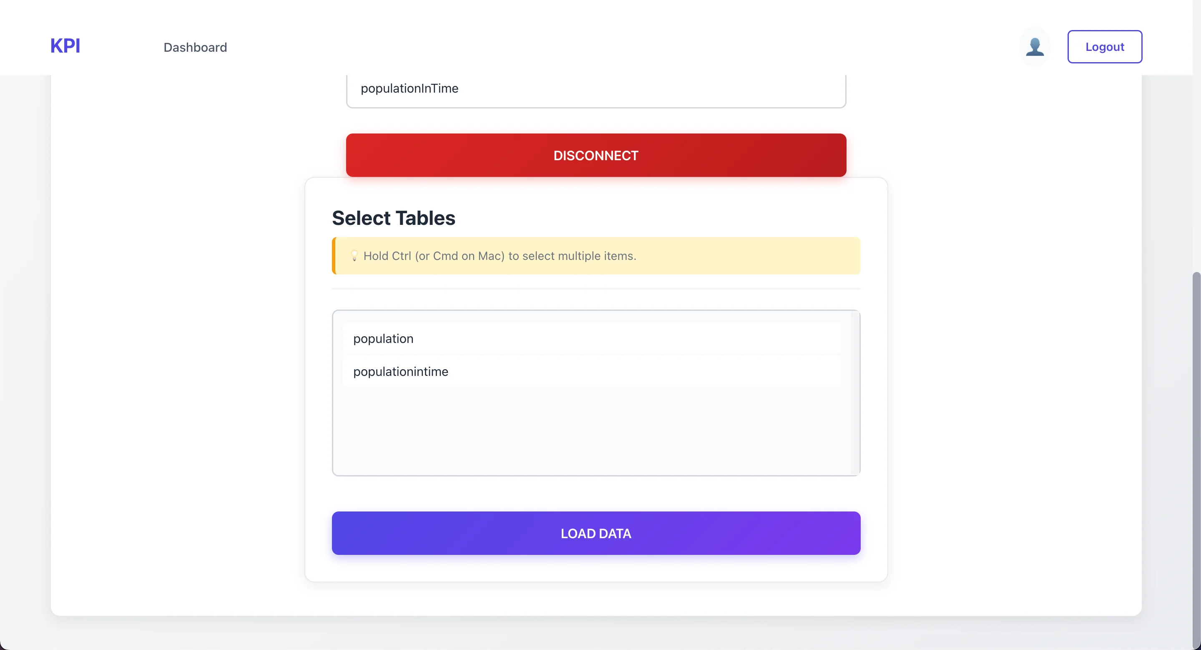The image size is (1201, 650).
Task: Click the page's vertical scrollbar thumb
Action: pyautogui.click(x=1196, y=457)
